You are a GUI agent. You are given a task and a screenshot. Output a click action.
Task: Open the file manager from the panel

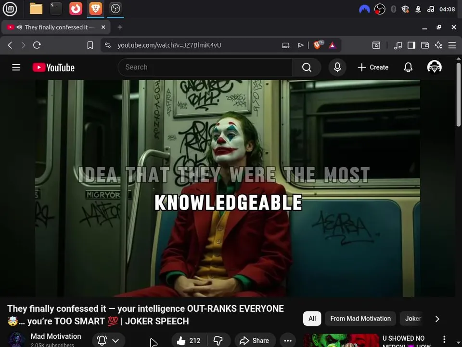[36, 9]
